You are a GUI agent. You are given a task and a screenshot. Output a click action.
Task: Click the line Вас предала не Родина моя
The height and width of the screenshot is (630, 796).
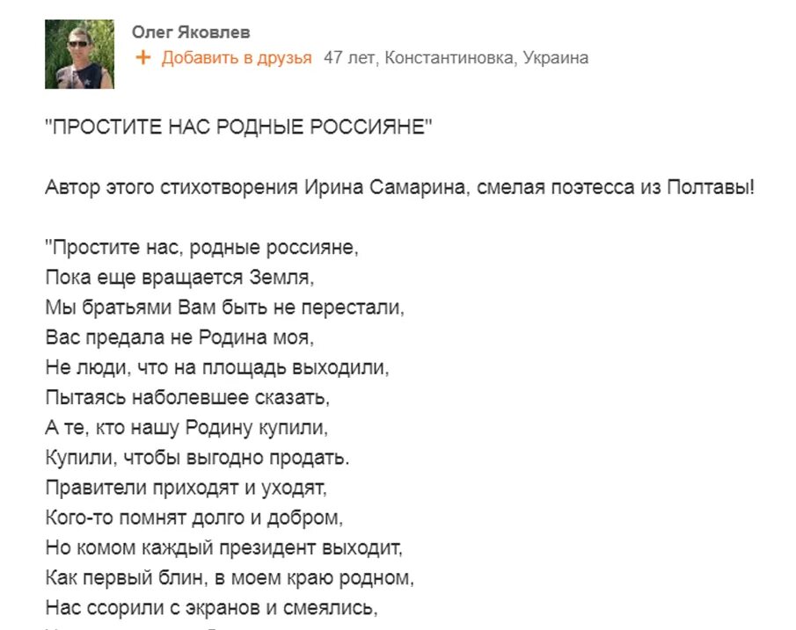pyautogui.click(x=179, y=337)
